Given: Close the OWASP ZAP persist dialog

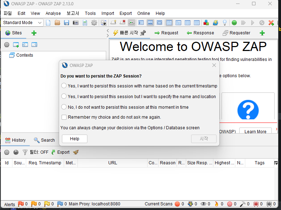Looking at the screenshot, I should [x=214, y=65].
